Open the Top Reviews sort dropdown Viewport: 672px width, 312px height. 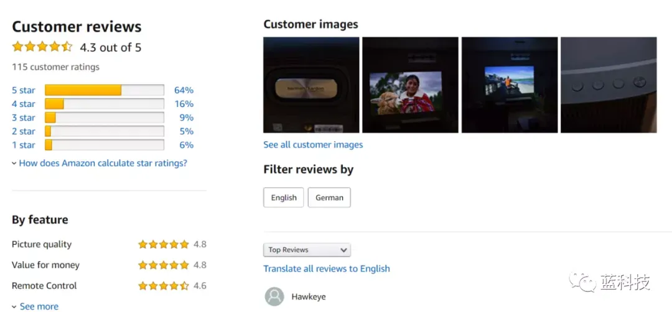tap(307, 250)
